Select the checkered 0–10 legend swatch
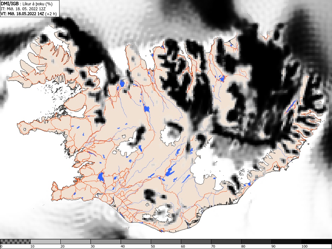 [15, 242]
